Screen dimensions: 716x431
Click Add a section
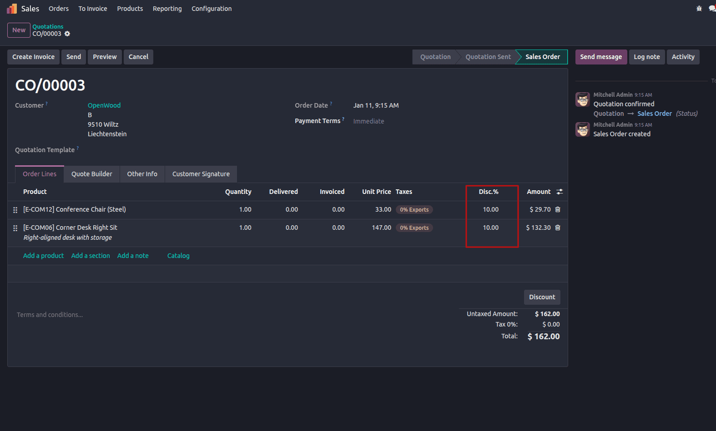tap(91, 256)
